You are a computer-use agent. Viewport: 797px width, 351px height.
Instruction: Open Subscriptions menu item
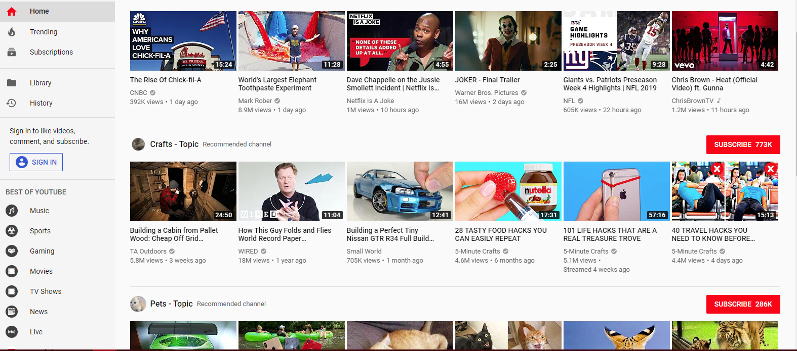[x=57, y=52]
